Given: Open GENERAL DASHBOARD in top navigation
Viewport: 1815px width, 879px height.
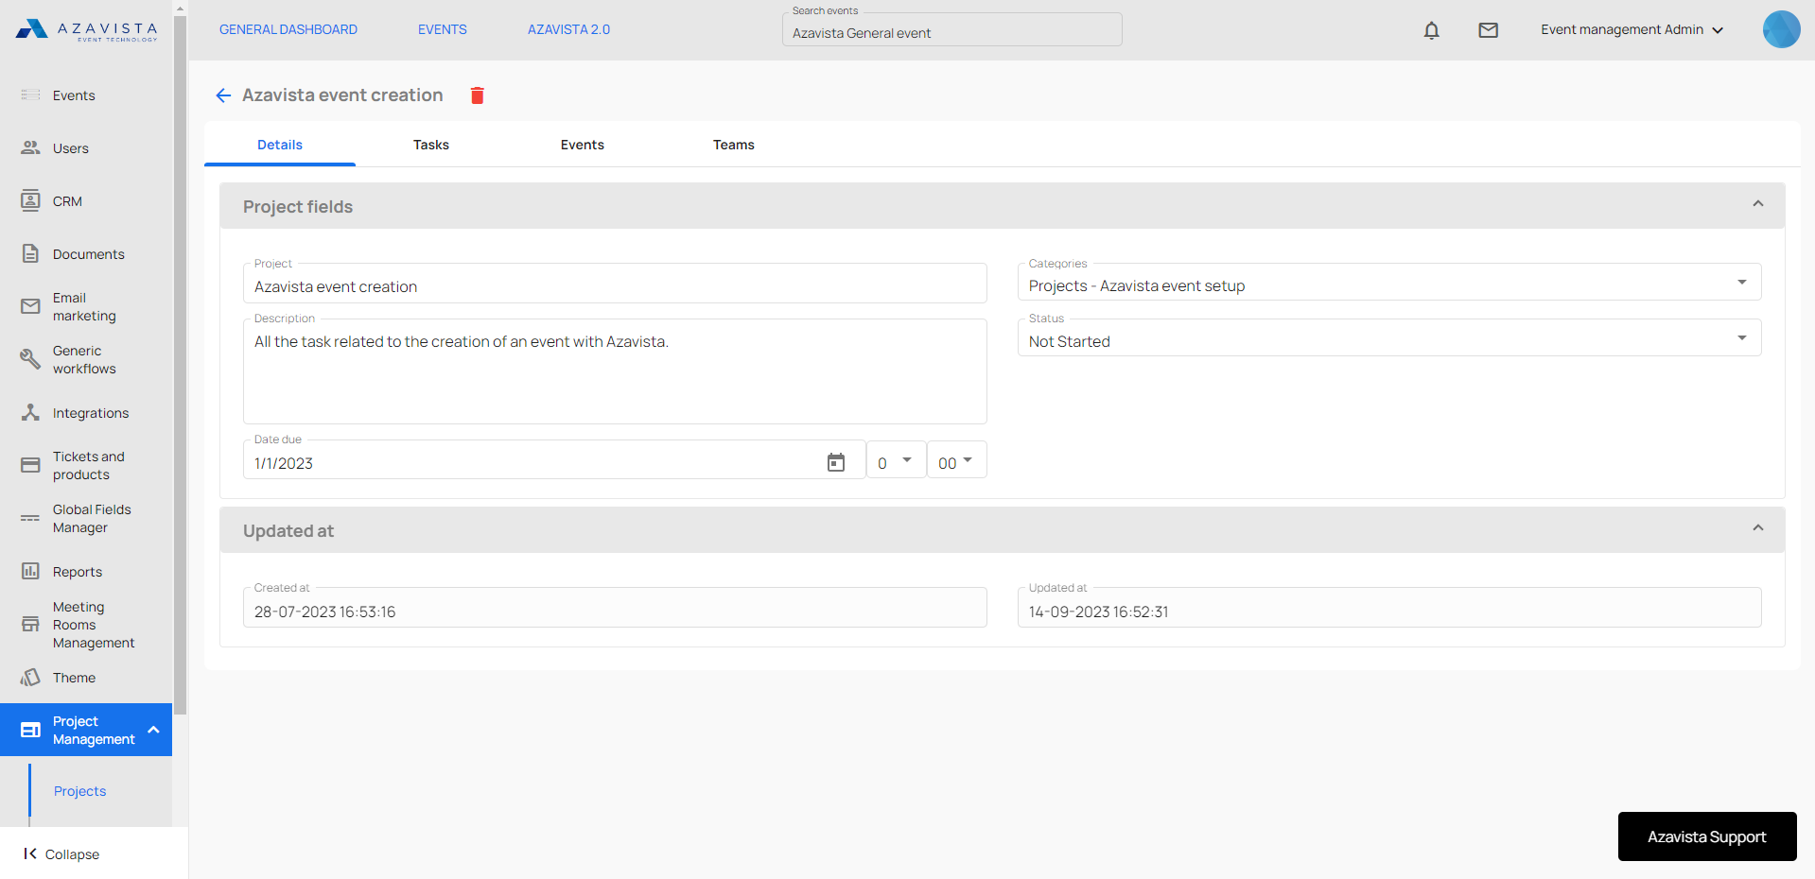Looking at the screenshot, I should pyautogui.click(x=288, y=29).
